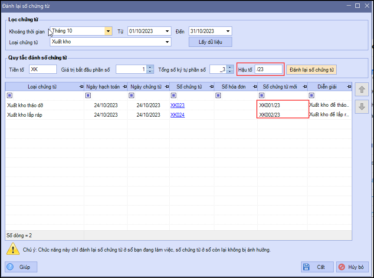Screen dimensions: 374x278
Task: Click the pin icon in Số chứng từ header
Action: point(210,87)
